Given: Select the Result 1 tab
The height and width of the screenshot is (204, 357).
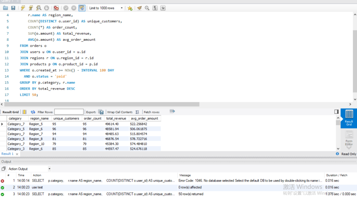Looking at the screenshot, I should click(x=8, y=154).
